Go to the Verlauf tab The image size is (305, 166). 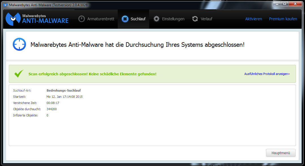[202, 19]
